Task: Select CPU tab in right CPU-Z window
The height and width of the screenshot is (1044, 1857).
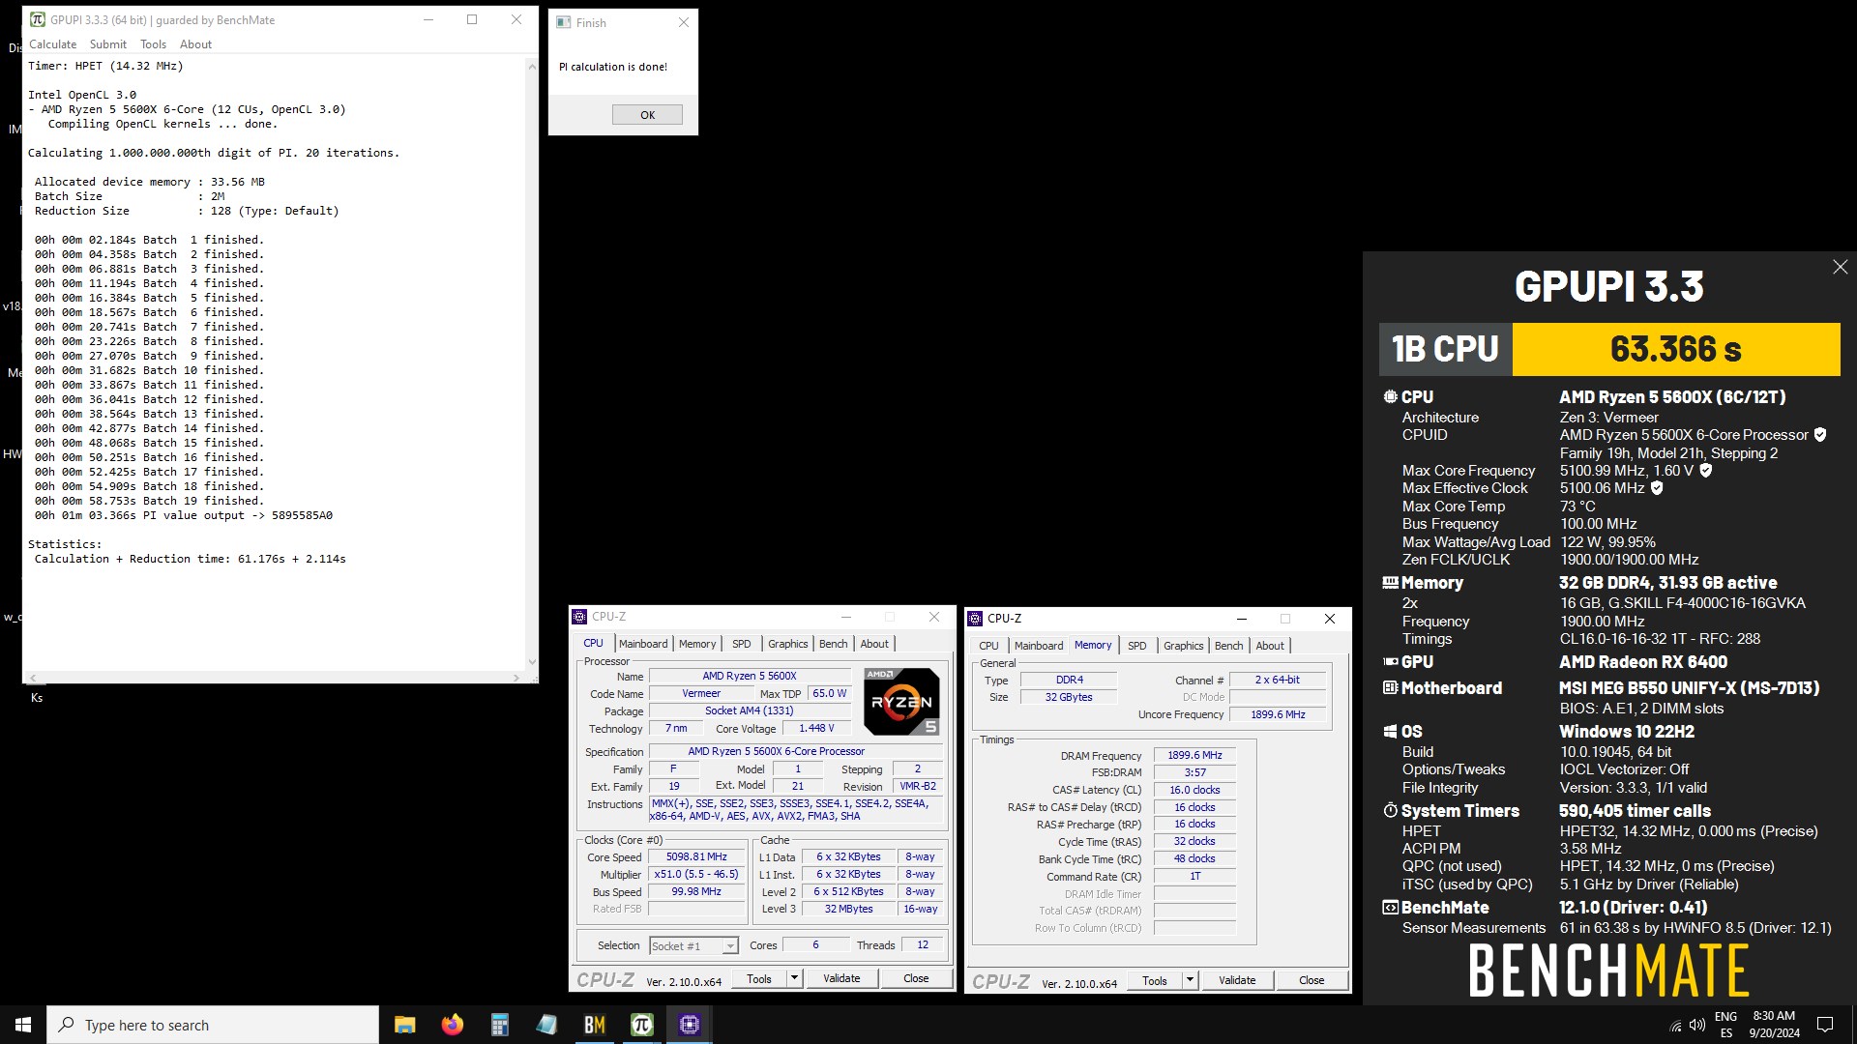Action: pyautogui.click(x=988, y=646)
